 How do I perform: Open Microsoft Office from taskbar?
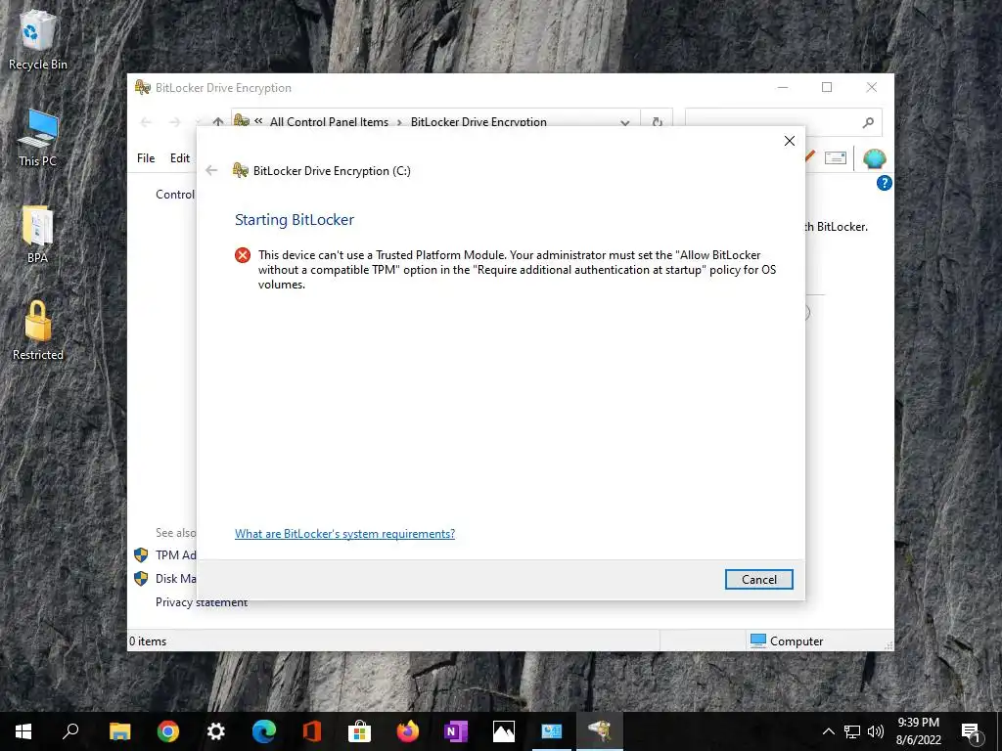pyautogui.click(x=312, y=731)
